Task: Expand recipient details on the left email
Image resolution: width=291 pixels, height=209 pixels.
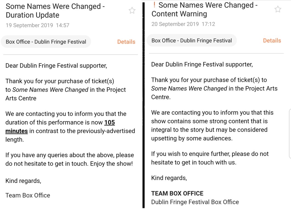Action: coord(126,42)
